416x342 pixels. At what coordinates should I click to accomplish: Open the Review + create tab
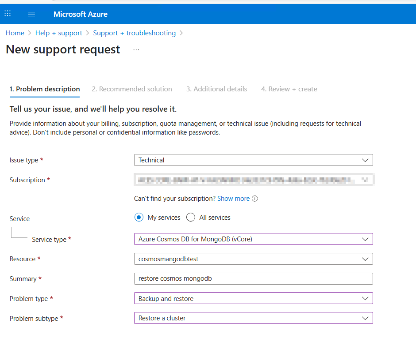[x=289, y=89]
